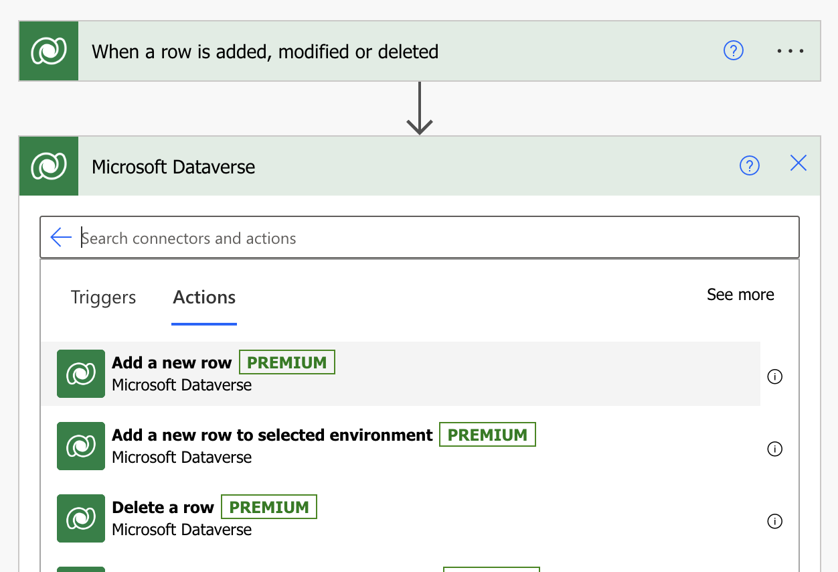This screenshot has width=838, height=572.
Task: Click the See more link
Action: (x=740, y=295)
